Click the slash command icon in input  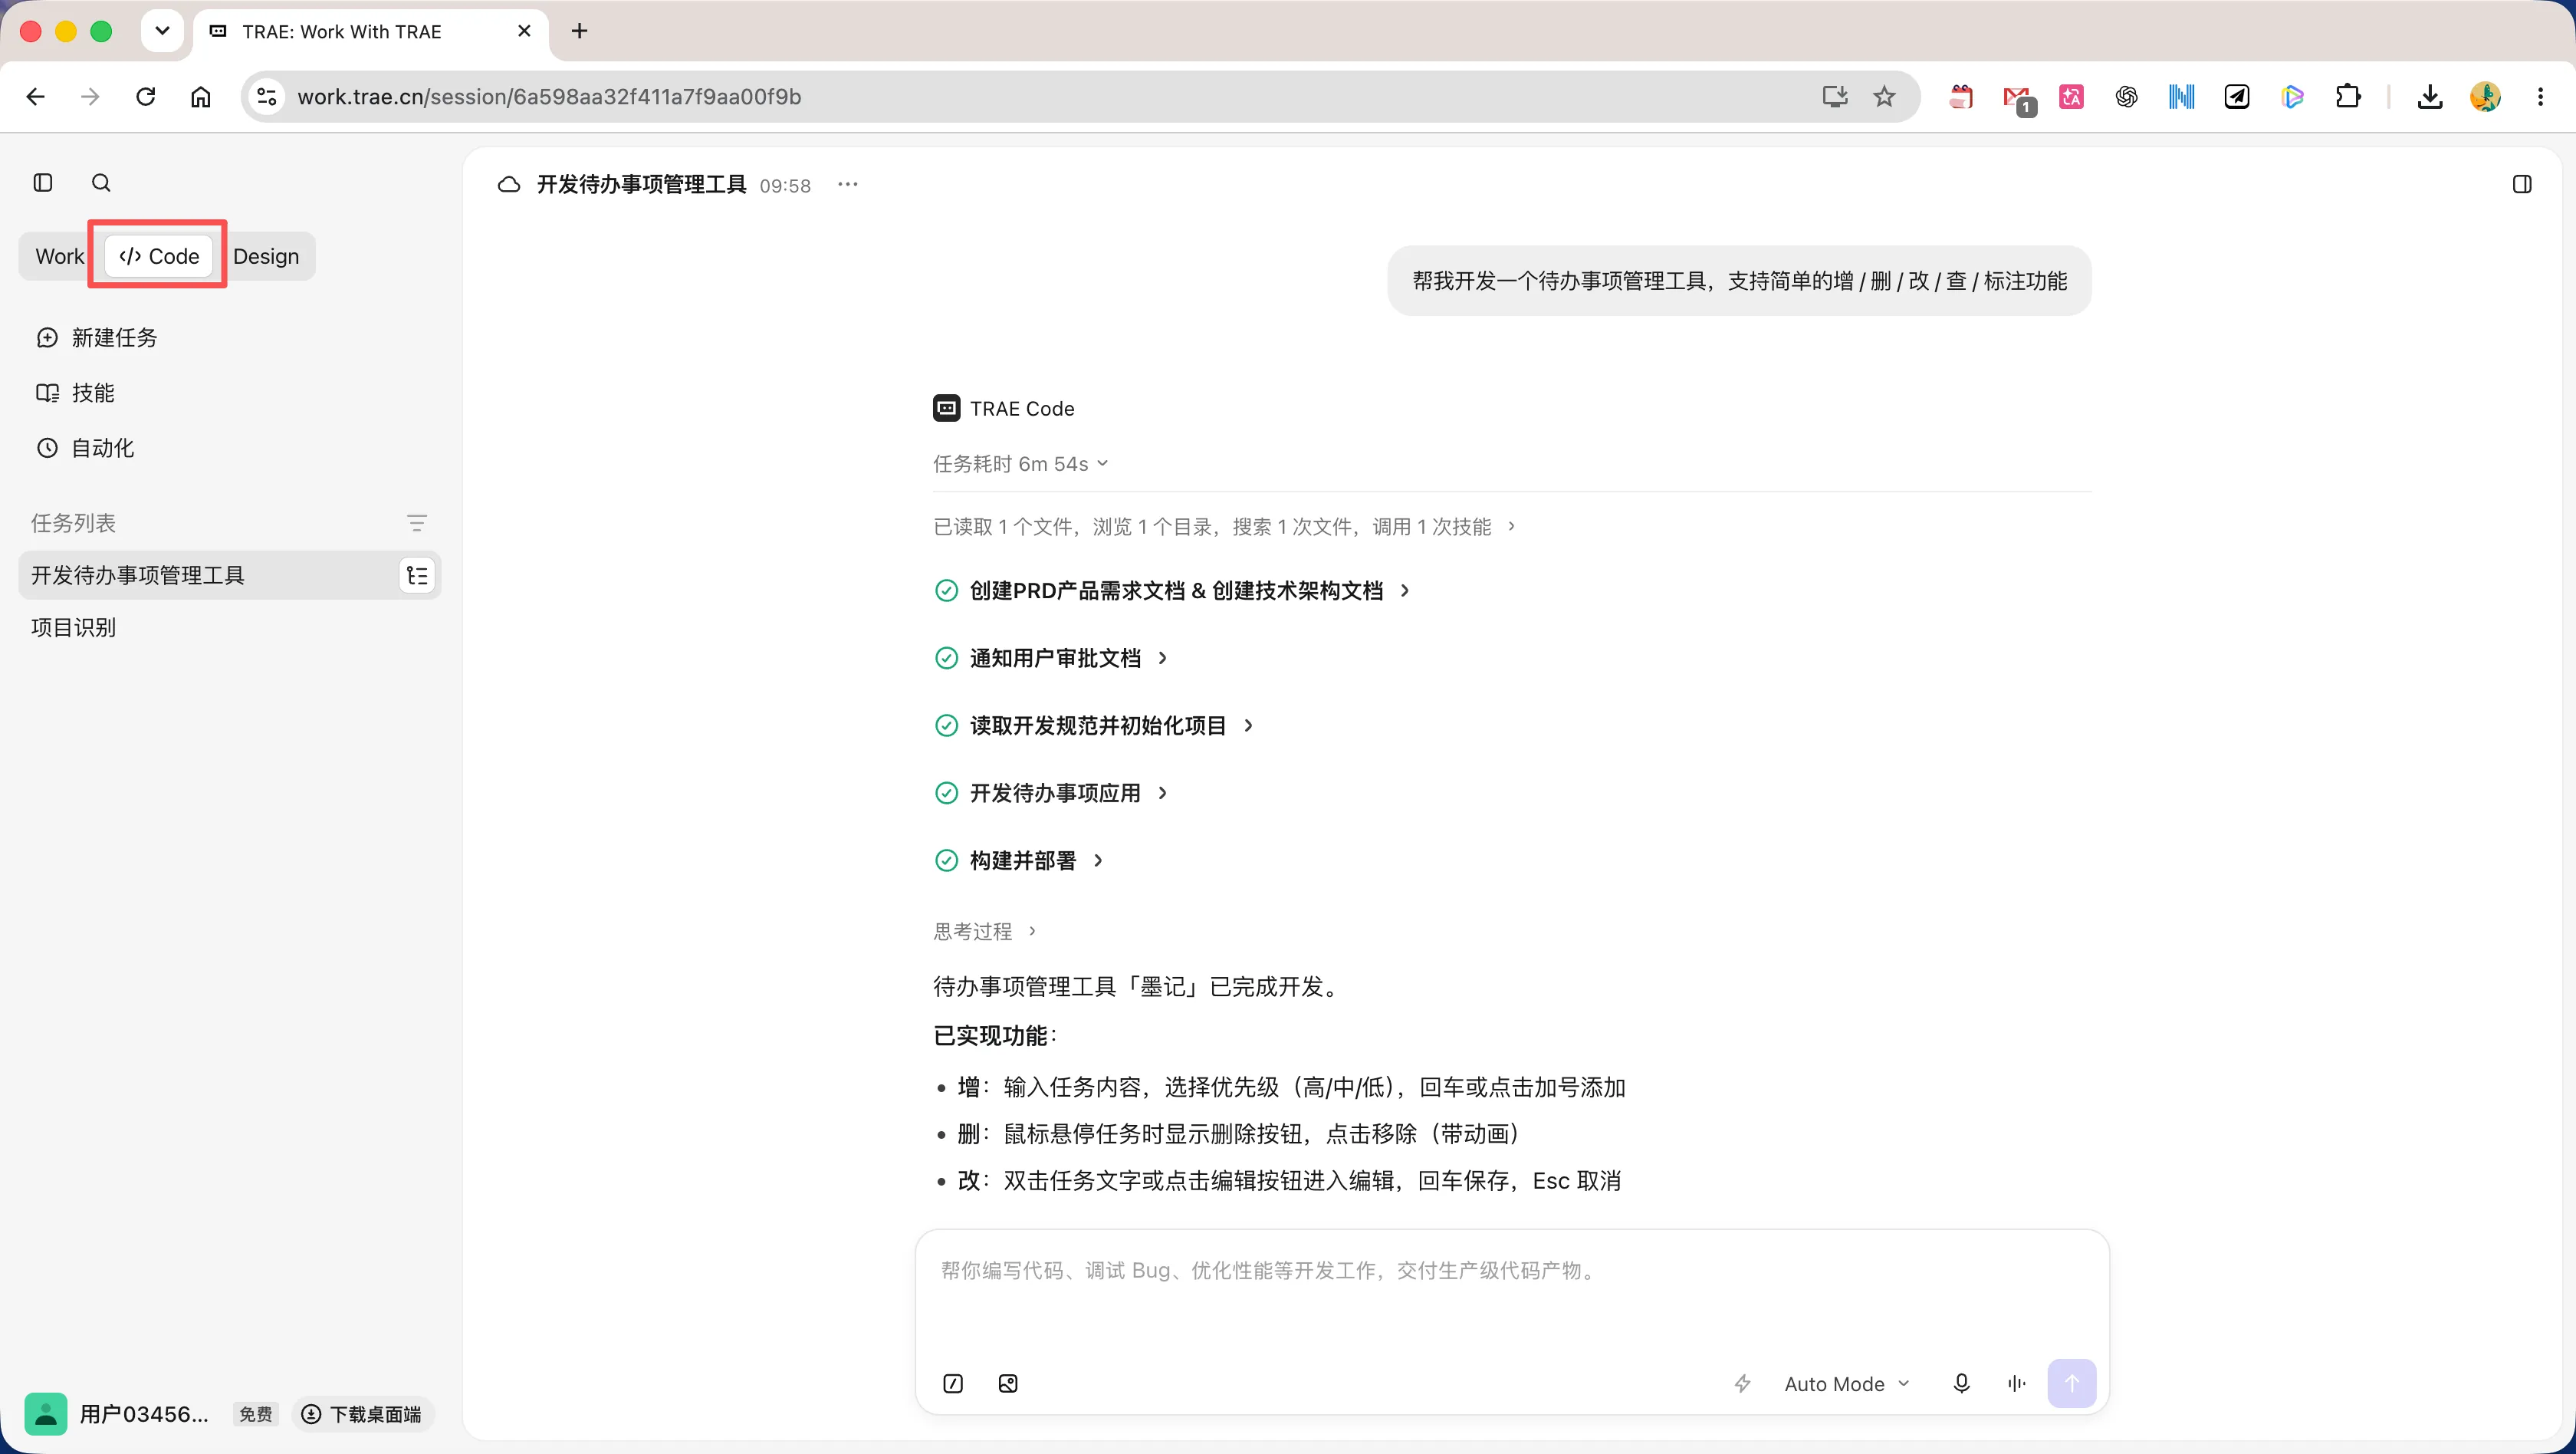click(953, 1383)
